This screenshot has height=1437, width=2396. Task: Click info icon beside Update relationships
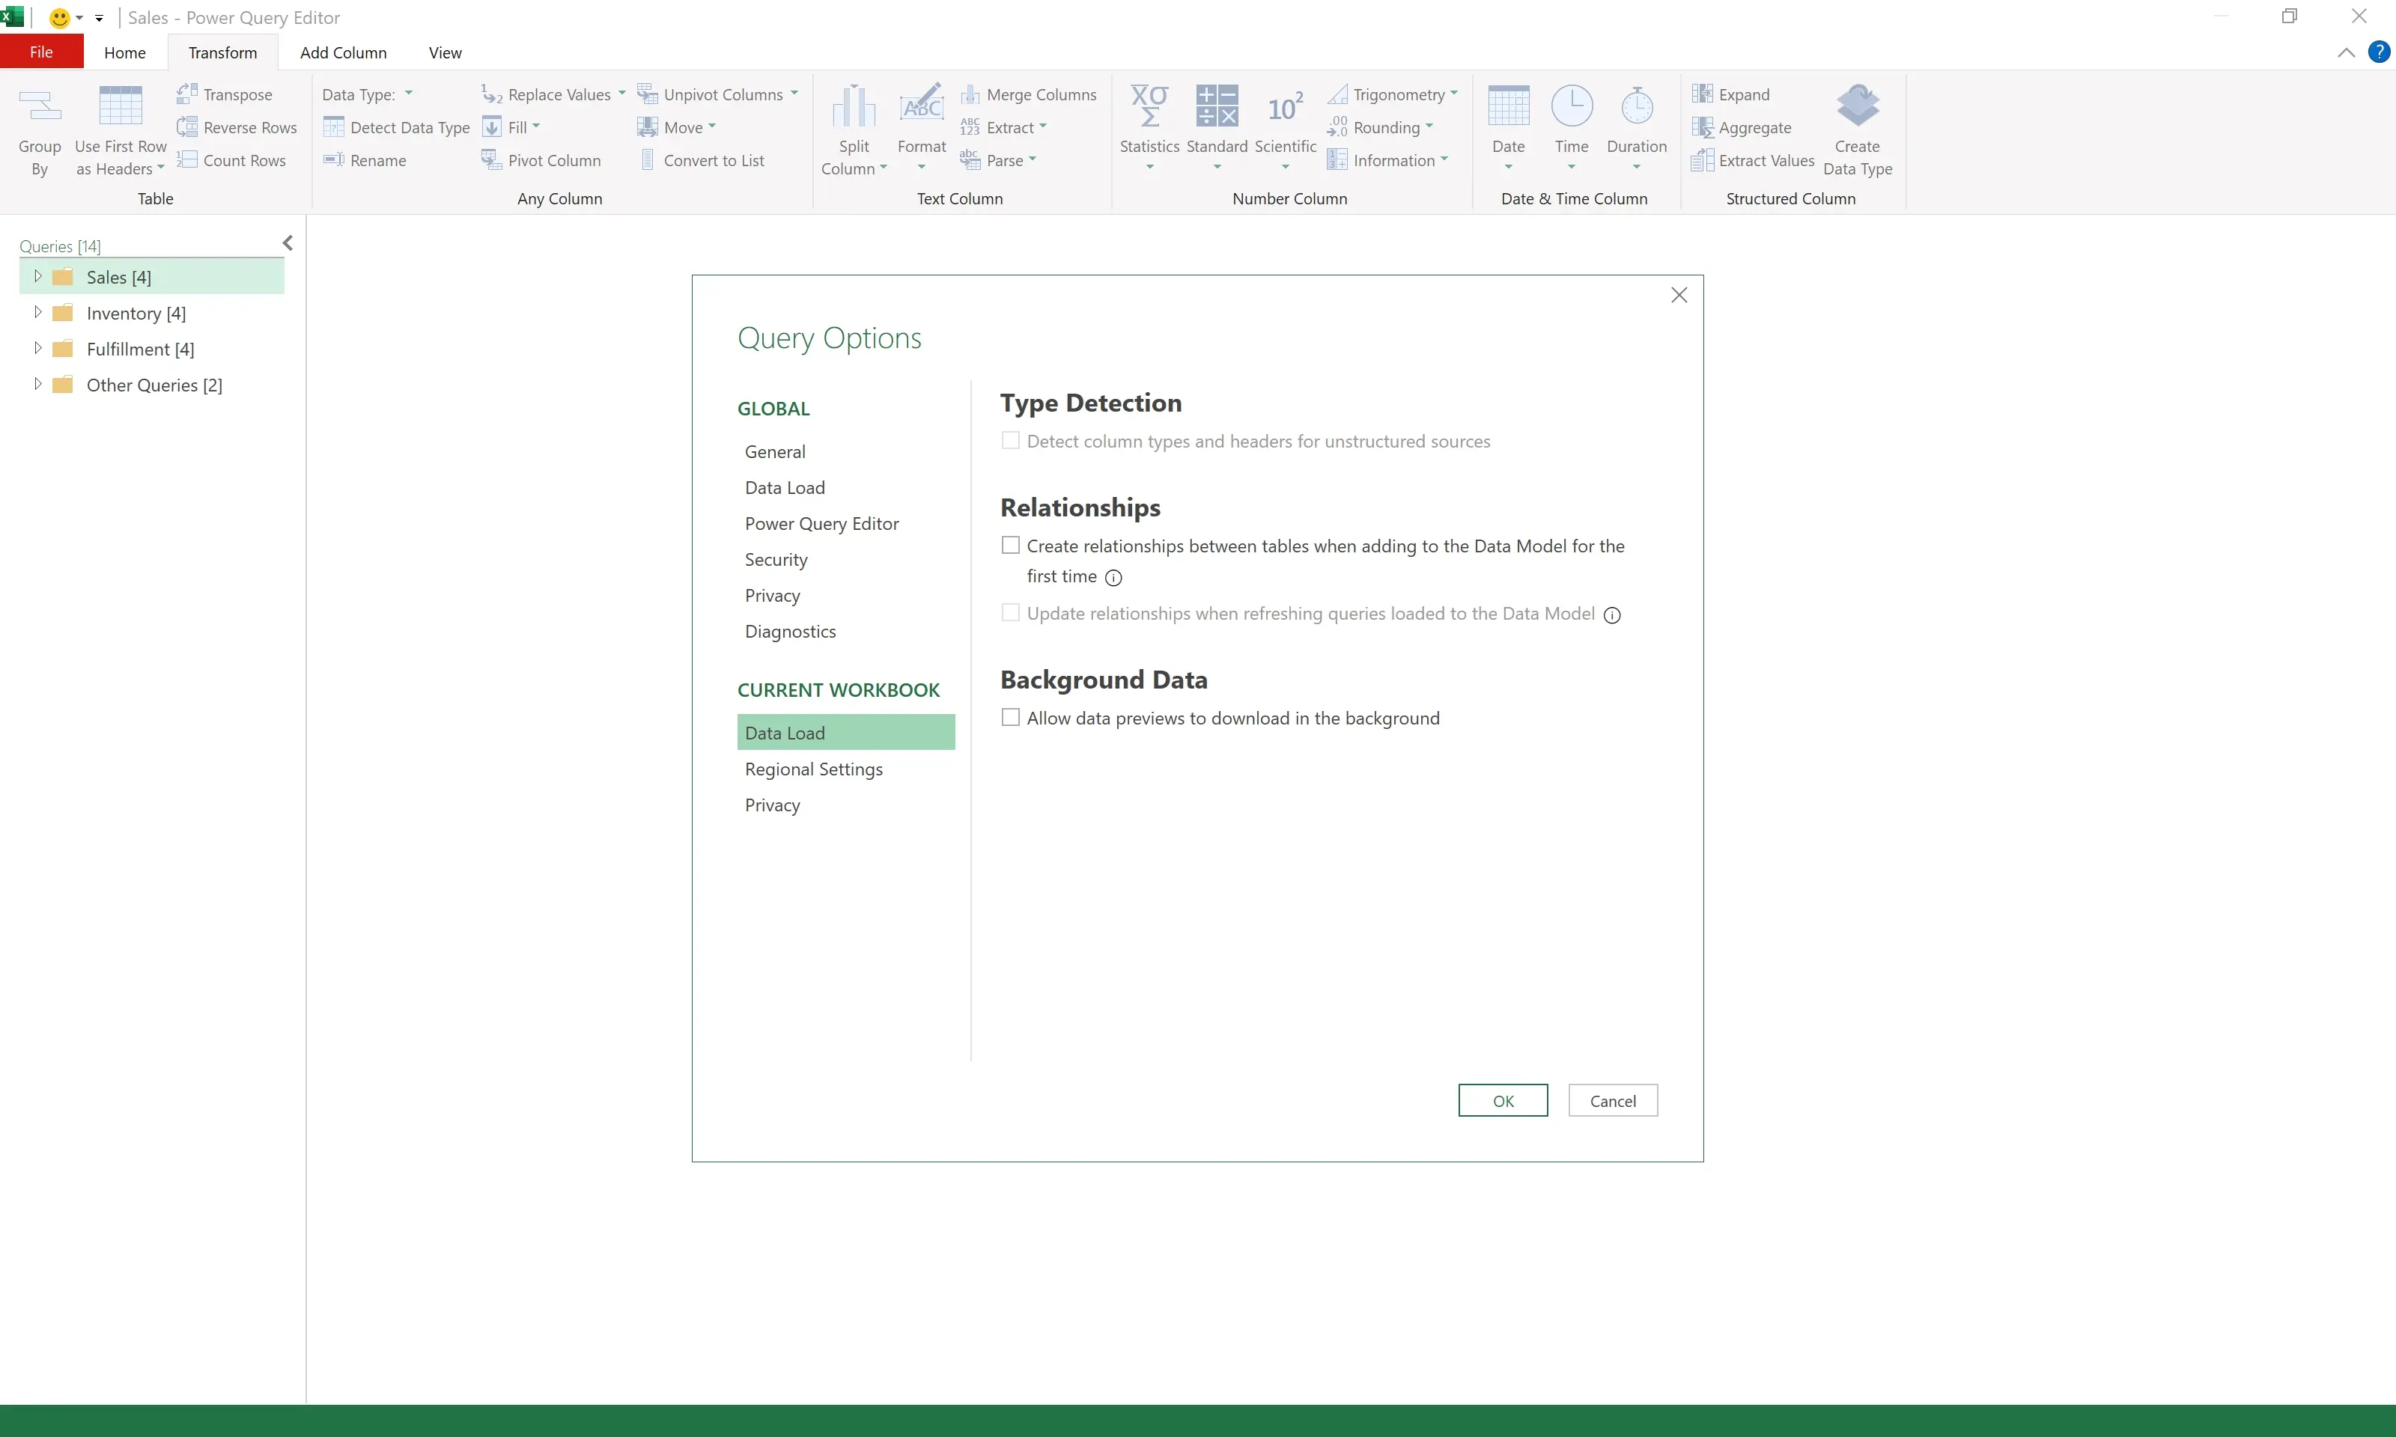(1611, 615)
